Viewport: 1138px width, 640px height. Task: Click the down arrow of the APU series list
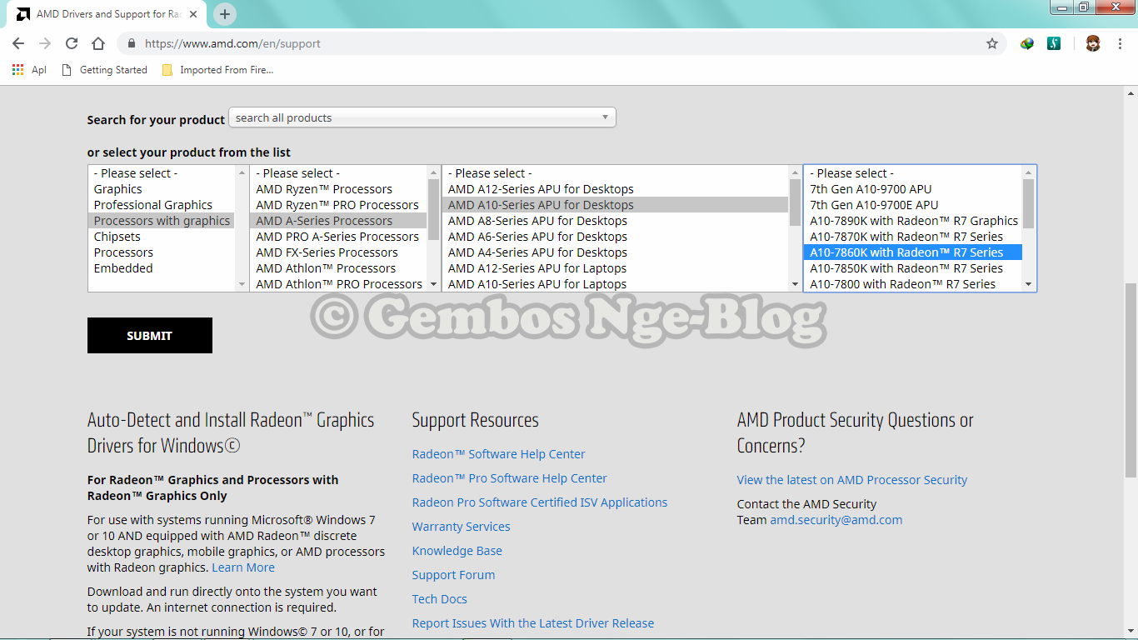(x=793, y=284)
